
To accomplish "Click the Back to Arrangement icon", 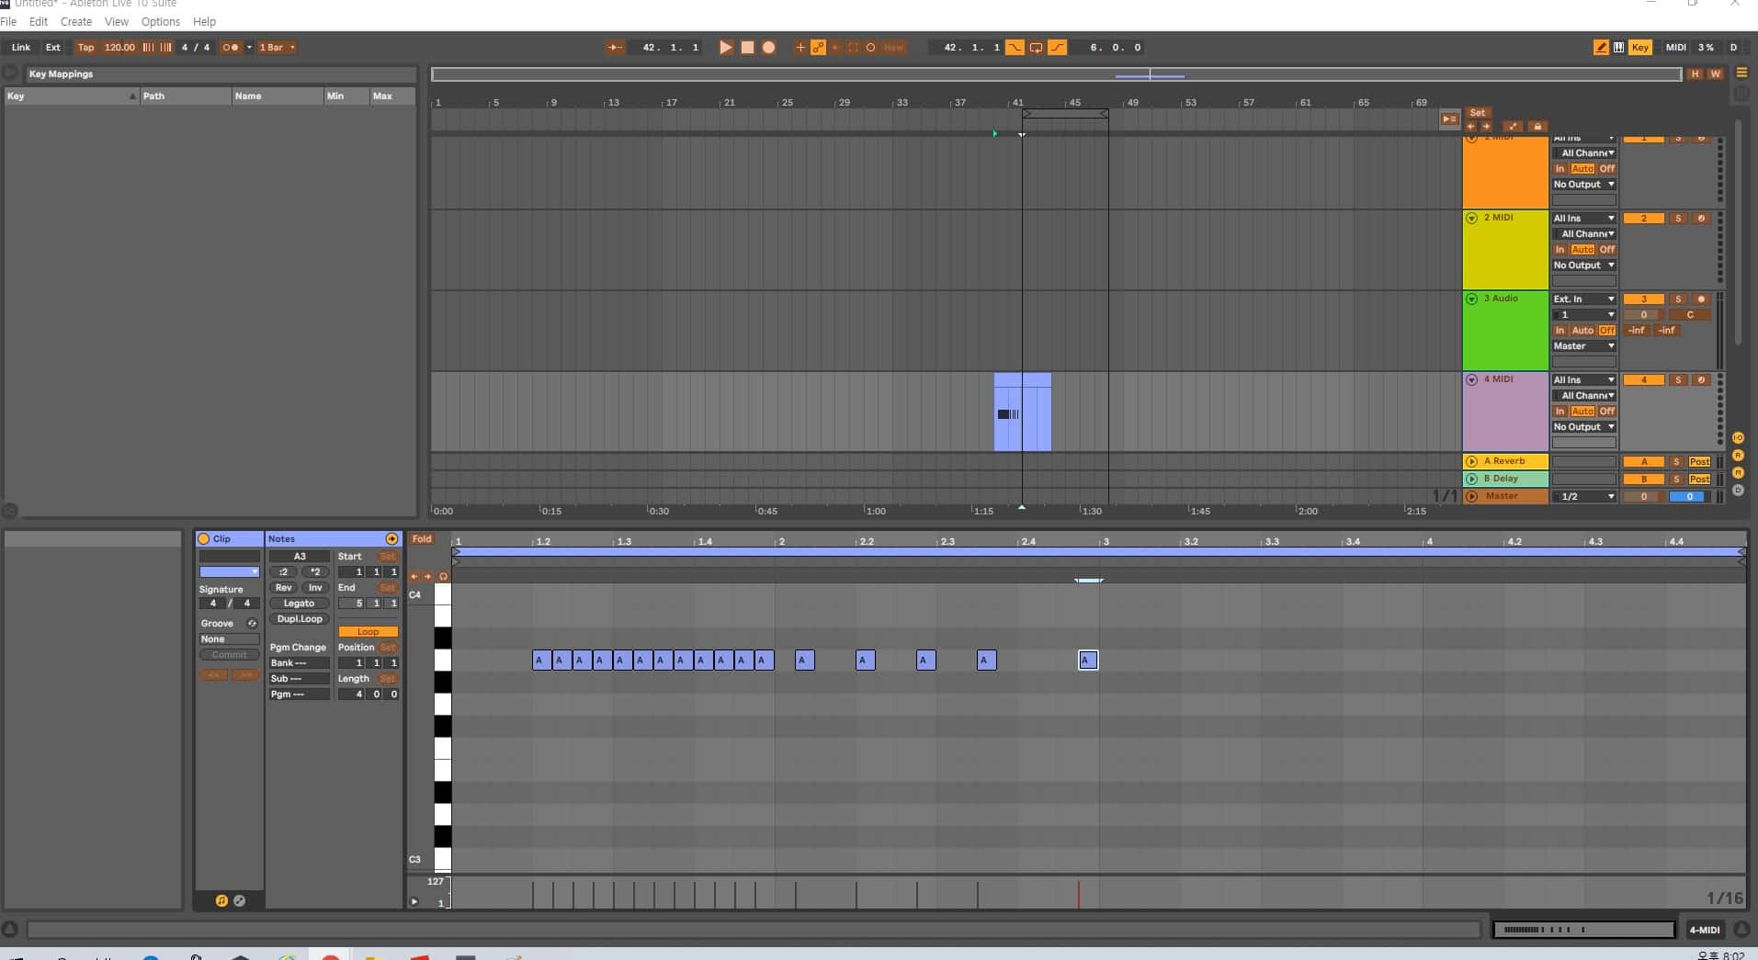I will (x=1449, y=119).
